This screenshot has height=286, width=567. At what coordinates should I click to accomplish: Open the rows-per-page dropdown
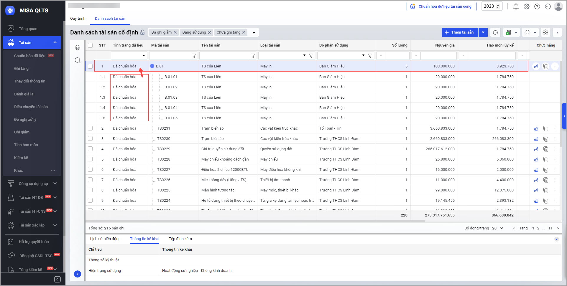coord(498,228)
